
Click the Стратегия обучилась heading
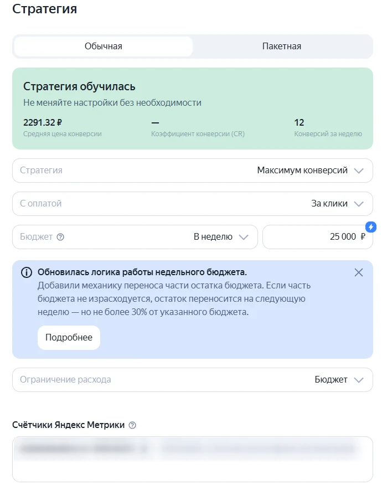[x=79, y=86]
